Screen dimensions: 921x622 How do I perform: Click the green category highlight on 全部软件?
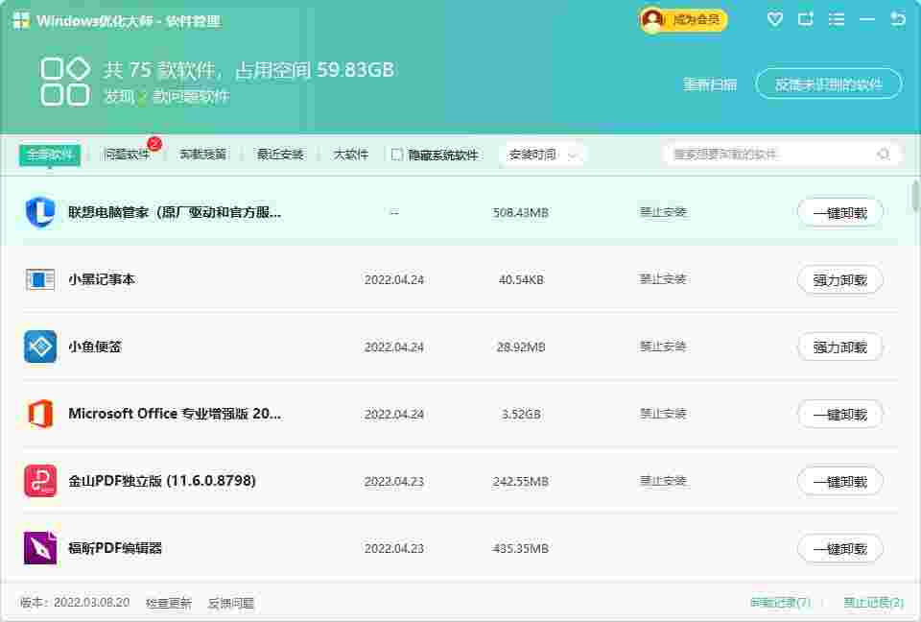[48, 154]
